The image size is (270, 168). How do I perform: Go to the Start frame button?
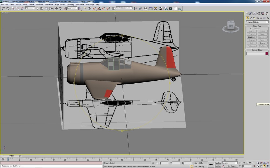(240, 163)
